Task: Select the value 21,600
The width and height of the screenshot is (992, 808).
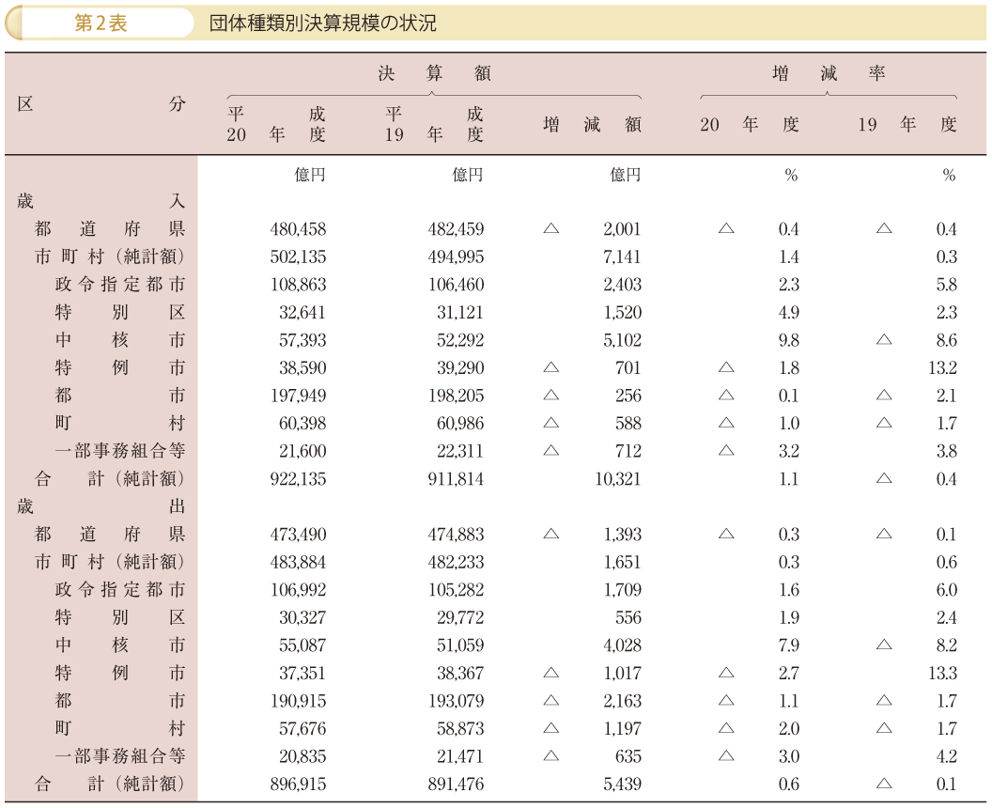Action: point(302,451)
